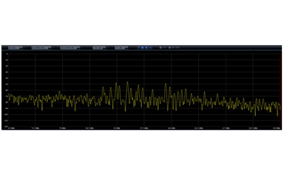Click the second blue square toolbar icon
This screenshot has height=188, width=283.
coord(146,48)
